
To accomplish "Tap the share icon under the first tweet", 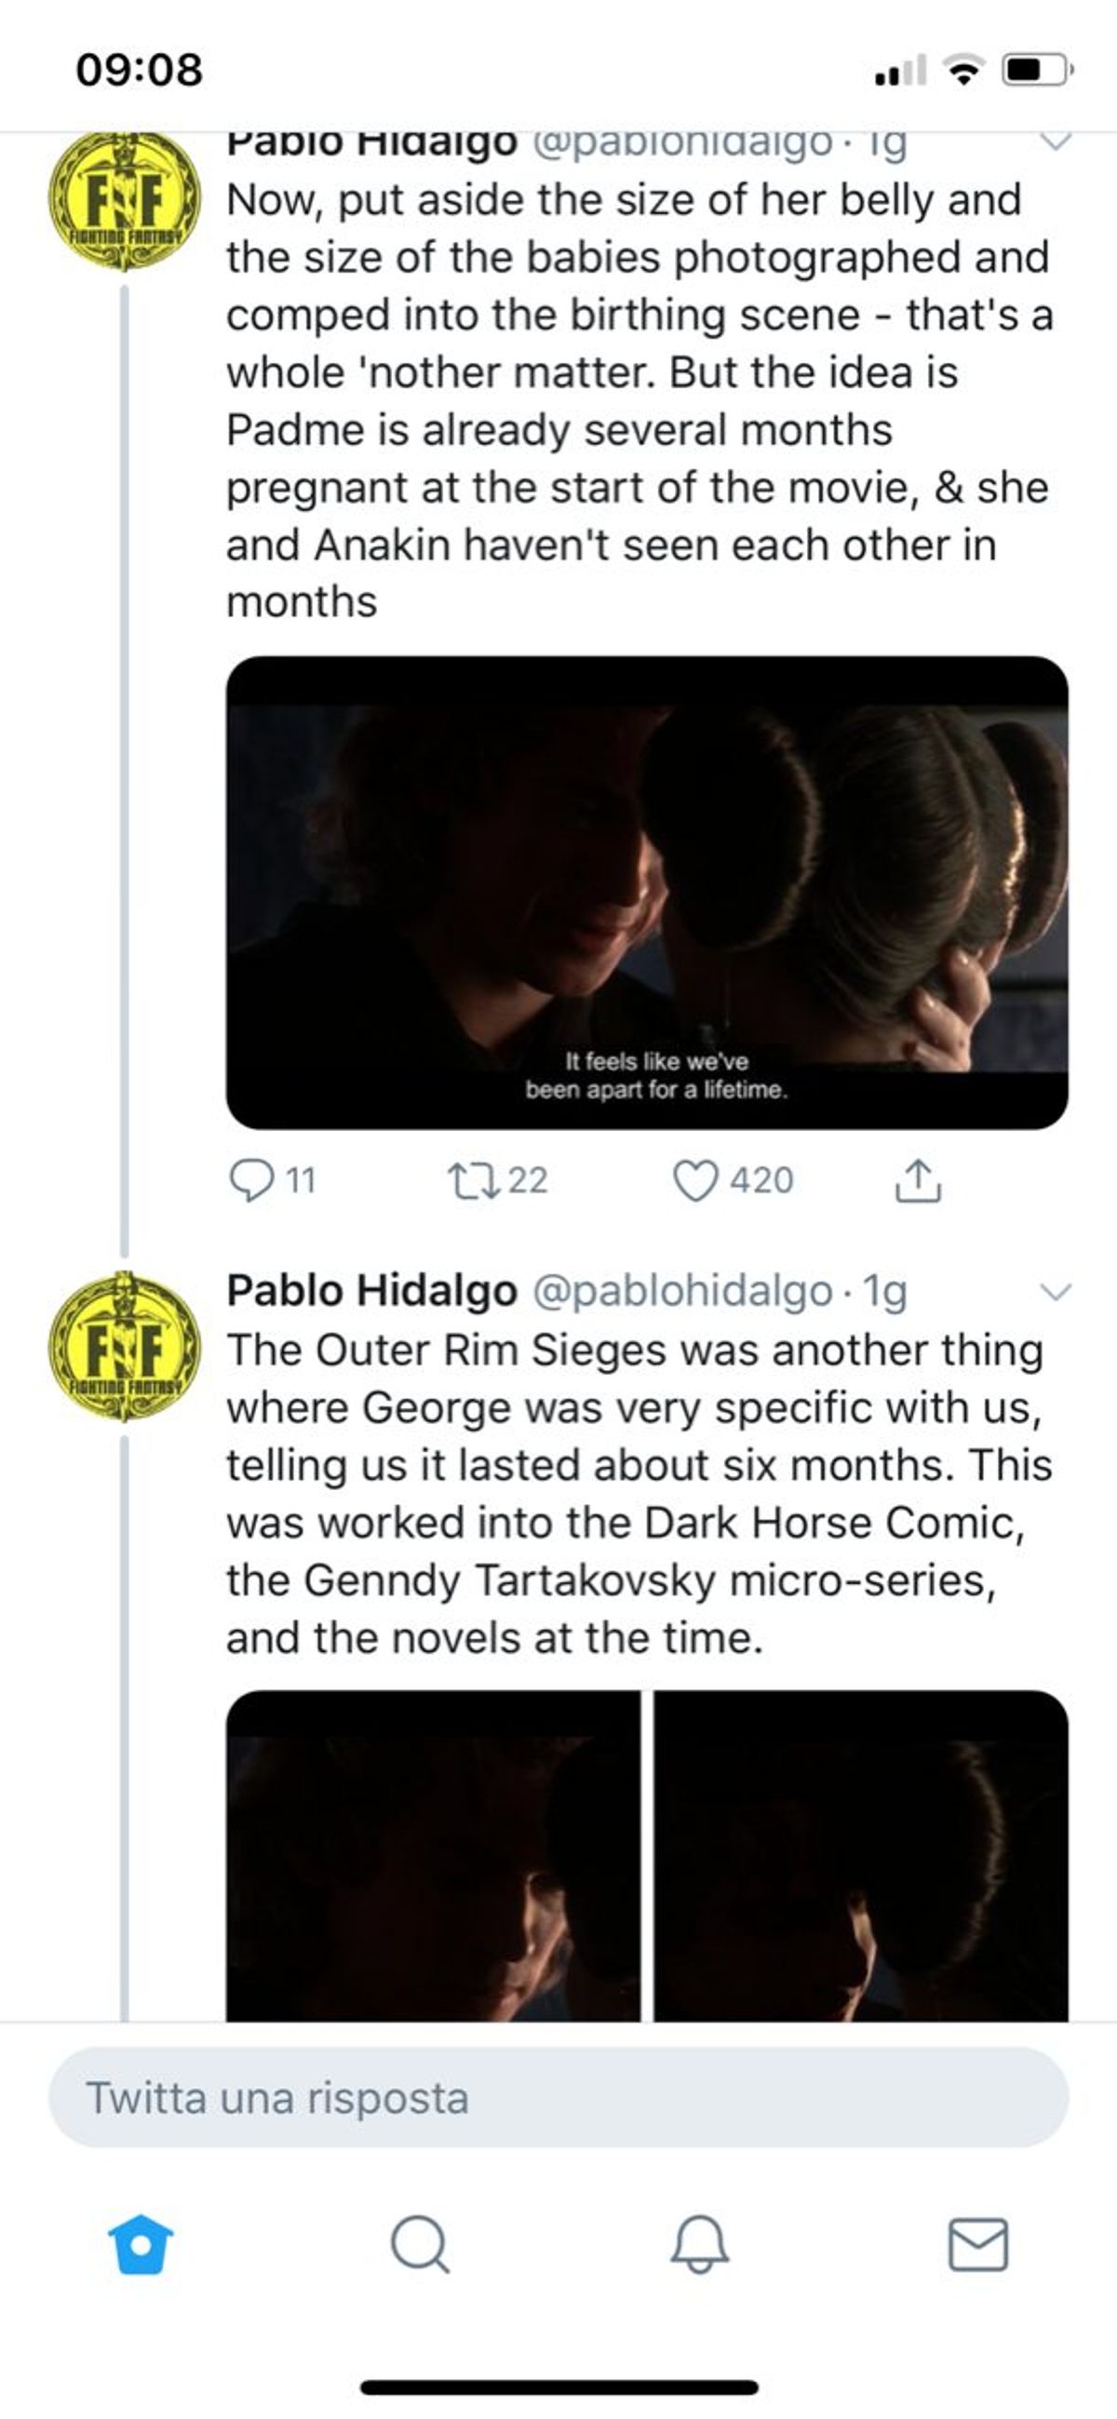I will 917,1180.
